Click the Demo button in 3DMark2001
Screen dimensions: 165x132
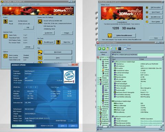(58, 58)
